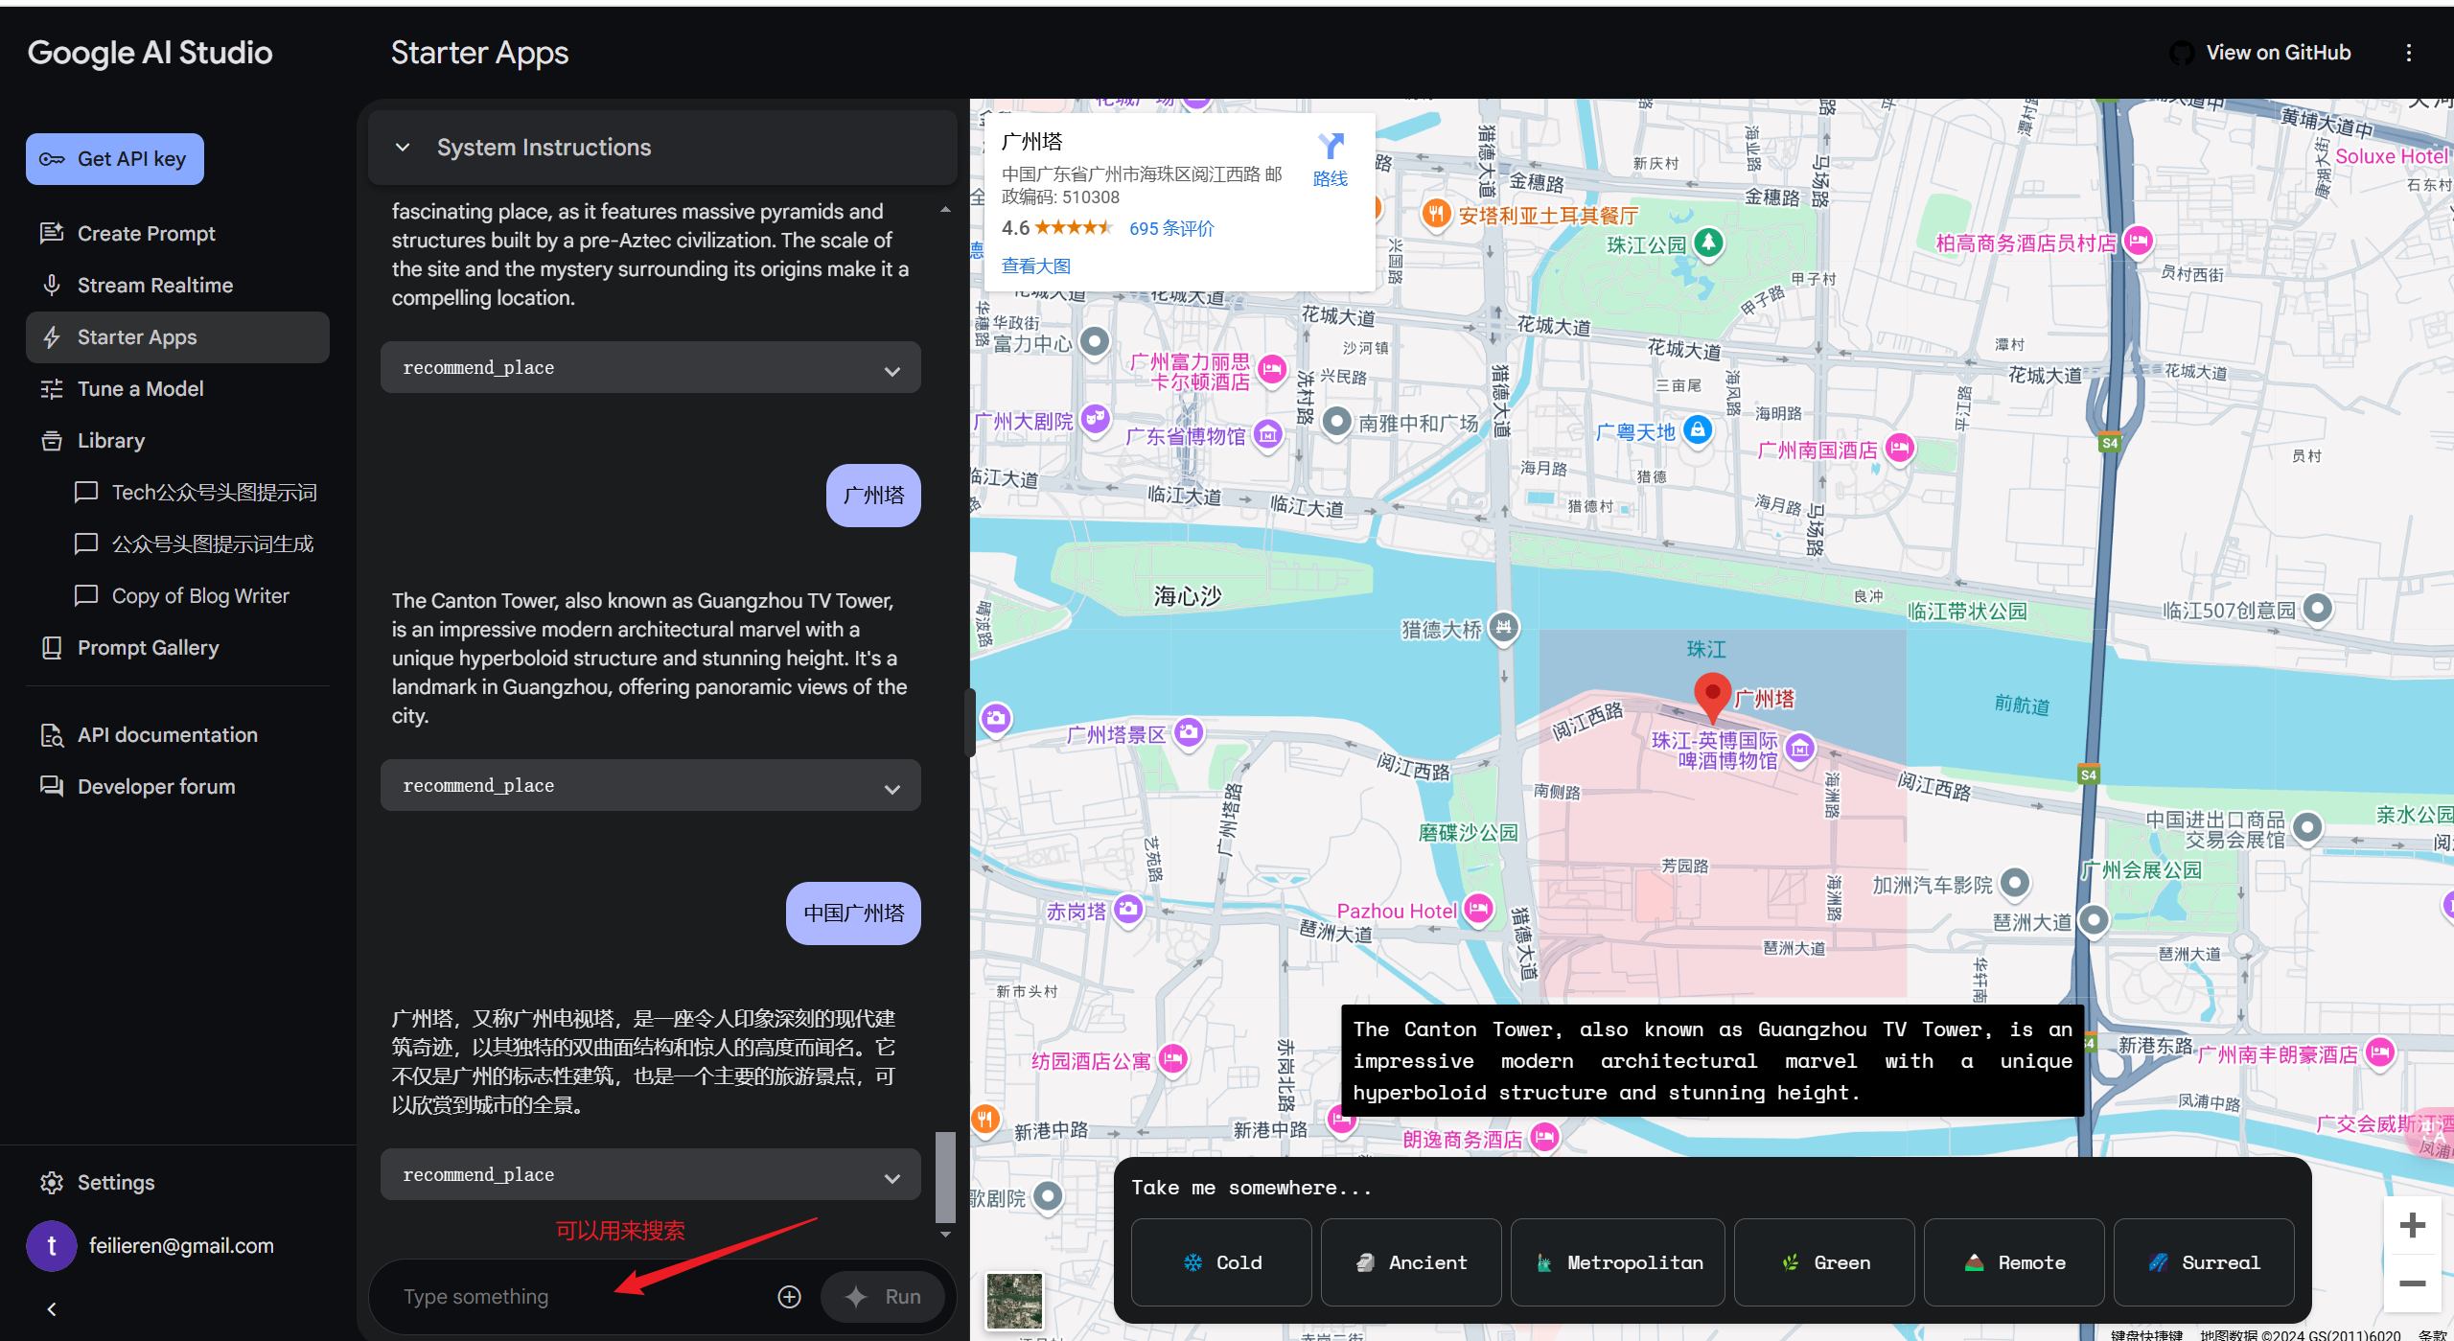Open Stream Realtime from sidebar
Image resolution: width=2454 pixels, height=1341 pixels.
click(154, 286)
